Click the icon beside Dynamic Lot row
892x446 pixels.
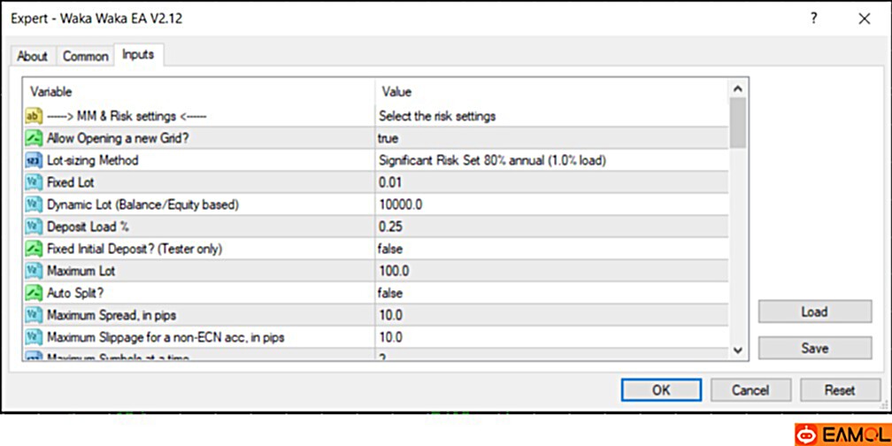pos(35,204)
